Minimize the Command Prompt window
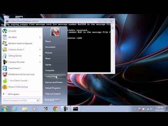Viewport: 168px width, 126px height. [x=100, y=21]
